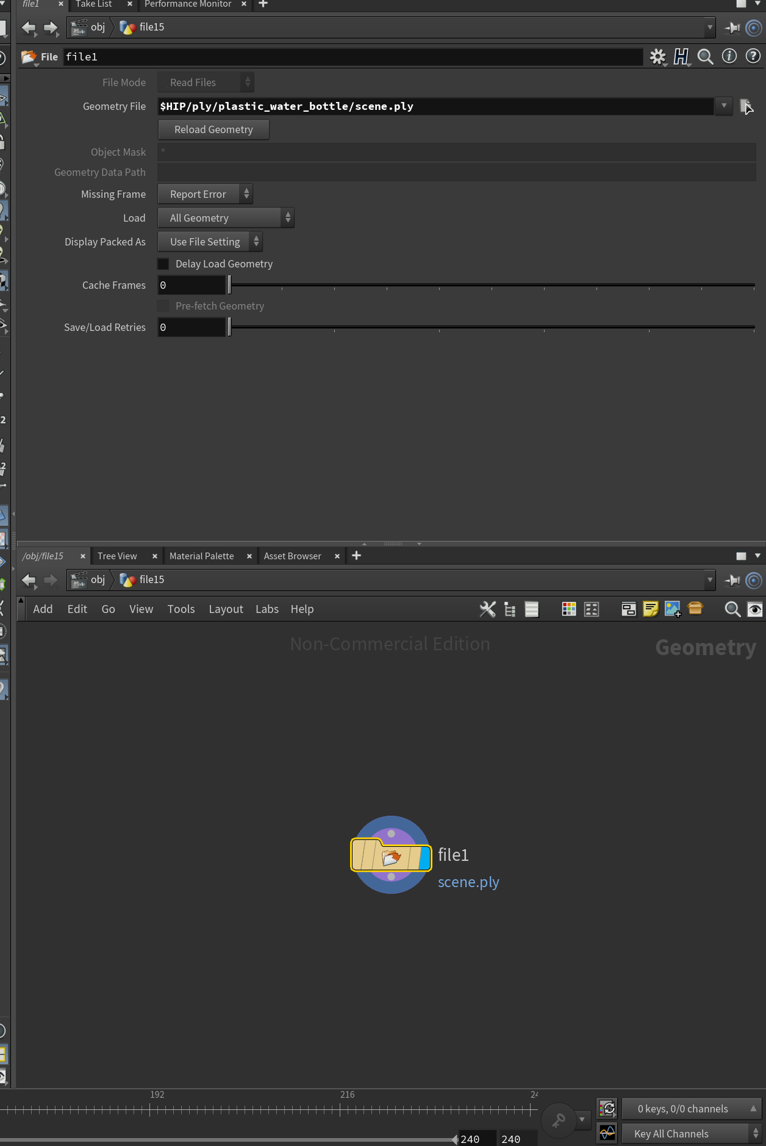This screenshot has width=766, height=1146.
Task: Go back in the network editor path
Action: 29,580
